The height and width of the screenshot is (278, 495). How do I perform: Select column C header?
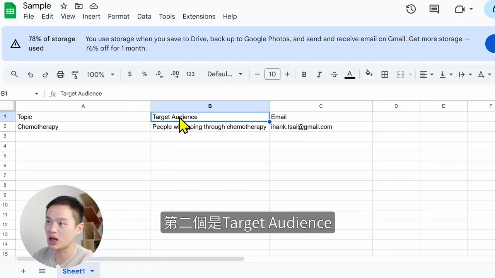[x=321, y=106]
